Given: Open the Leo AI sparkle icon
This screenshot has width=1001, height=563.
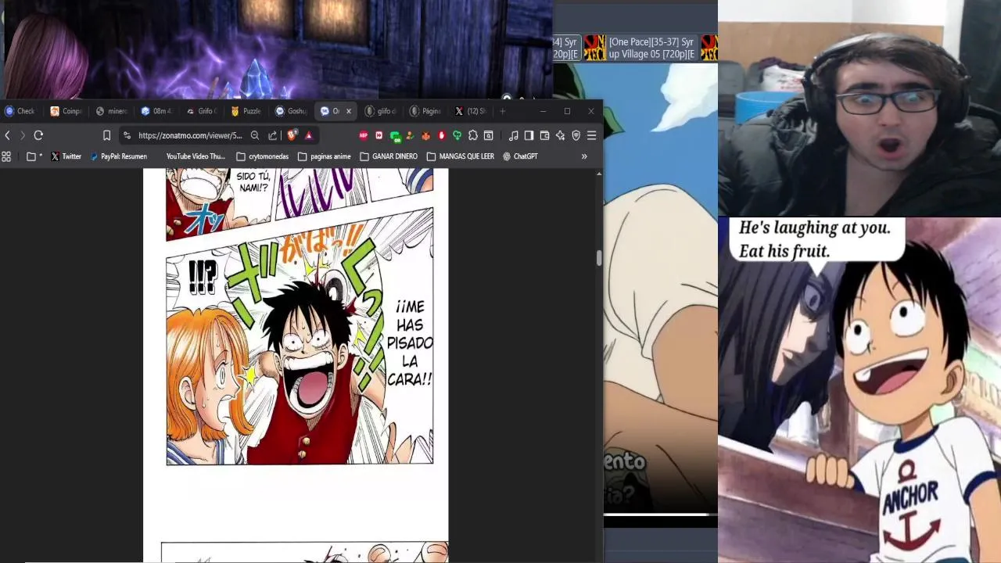Looking at the screenshot, I should [560, 135].
